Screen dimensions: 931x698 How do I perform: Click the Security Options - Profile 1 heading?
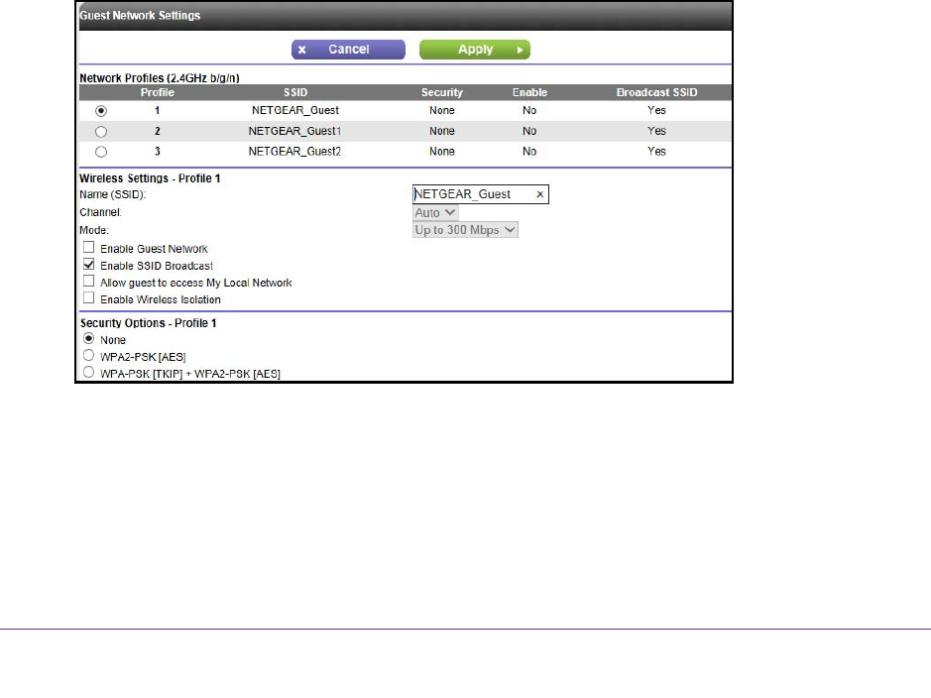pos(149,323)
